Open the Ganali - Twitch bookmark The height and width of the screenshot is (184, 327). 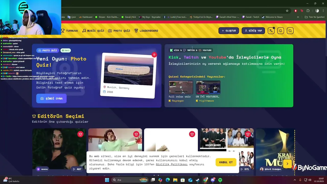click(250, 17)
